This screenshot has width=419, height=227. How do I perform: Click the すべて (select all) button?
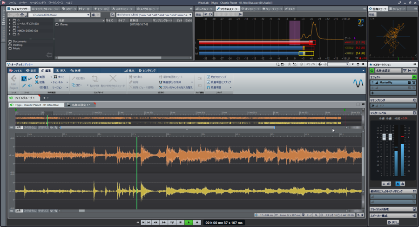click(x=59, y=77)
